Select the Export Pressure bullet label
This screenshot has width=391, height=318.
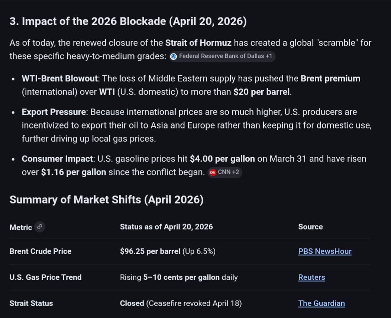coord(54,112)
